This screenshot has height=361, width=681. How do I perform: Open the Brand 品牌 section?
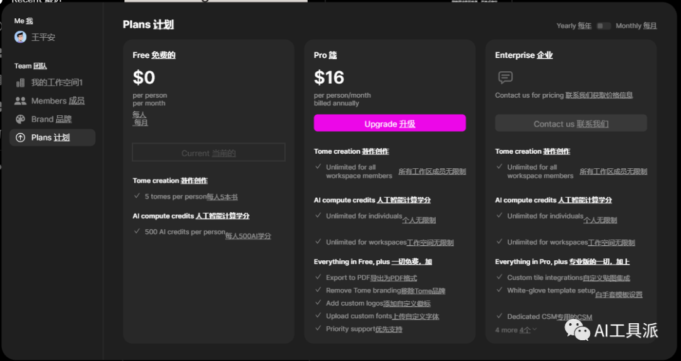point(52,119)
